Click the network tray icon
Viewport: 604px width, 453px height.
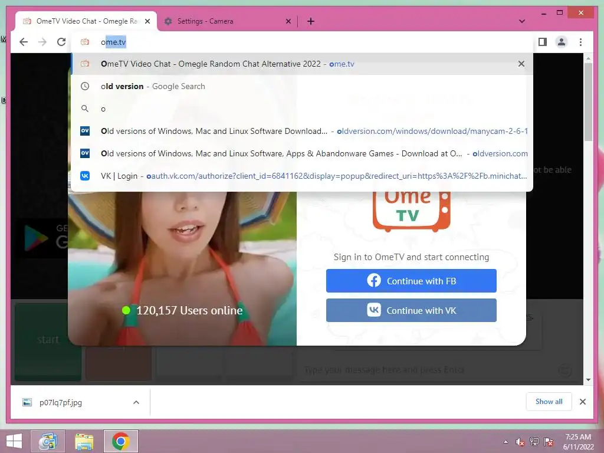tap(534, 442)
